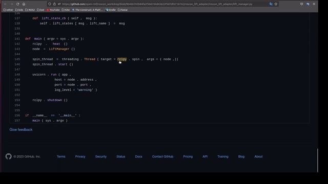Click 'lift_state_cb' function name

click(53, 18)
